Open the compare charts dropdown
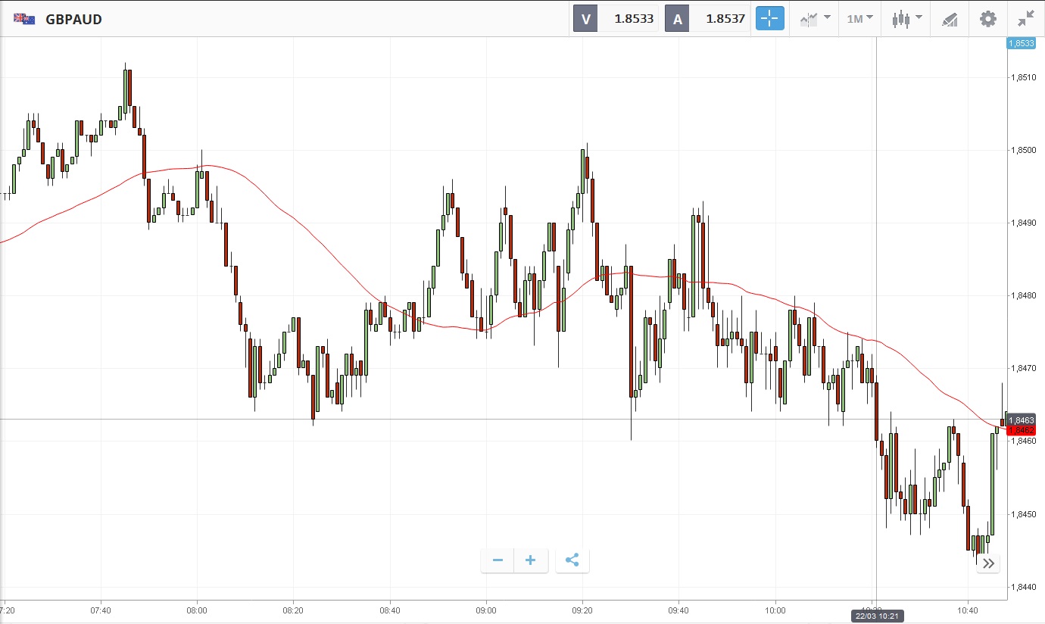 (x=815, y=19)
